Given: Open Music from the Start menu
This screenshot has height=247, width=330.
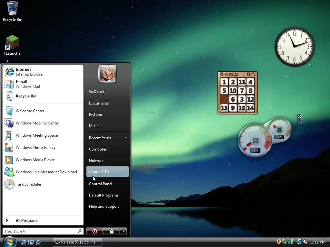Looking at the screenshot, I should (x=108, y=126).
